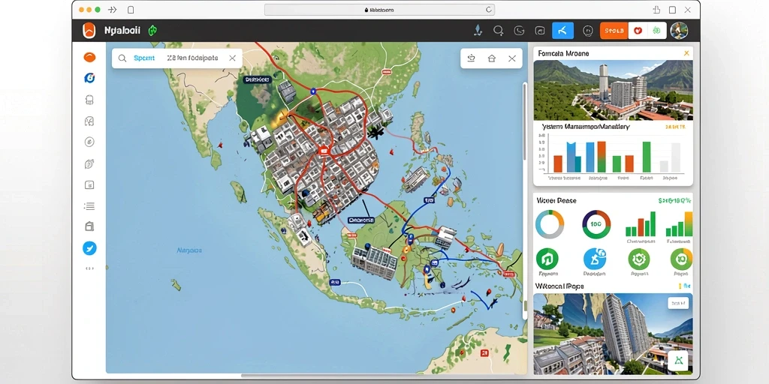Click the browser tab overview icon
The image size is (769, 384).
[x=672, y=10]
